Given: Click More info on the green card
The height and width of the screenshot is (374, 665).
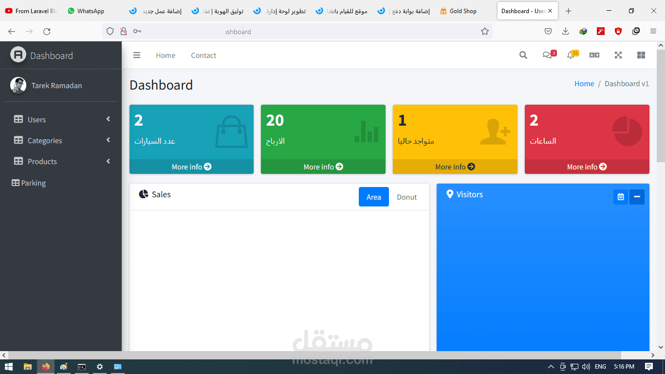Looking at the screenshot, I should (323, 167).
